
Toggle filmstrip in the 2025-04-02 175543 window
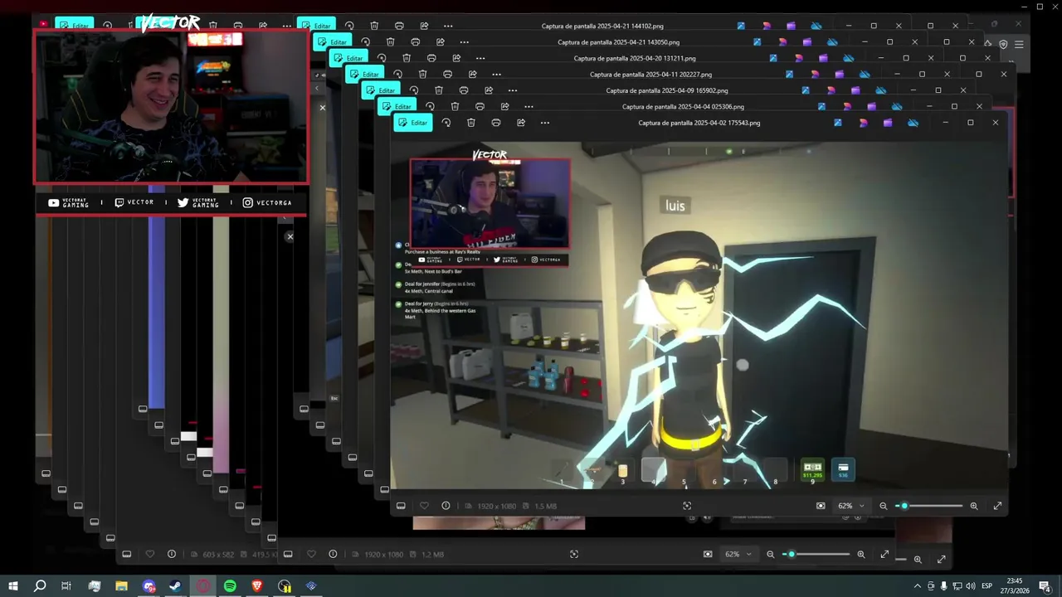point(401,506)
